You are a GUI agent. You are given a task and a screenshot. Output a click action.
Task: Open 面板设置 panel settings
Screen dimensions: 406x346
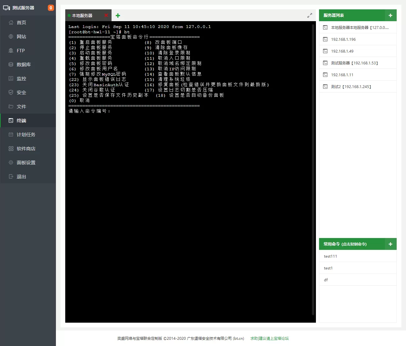coord(25,162)
